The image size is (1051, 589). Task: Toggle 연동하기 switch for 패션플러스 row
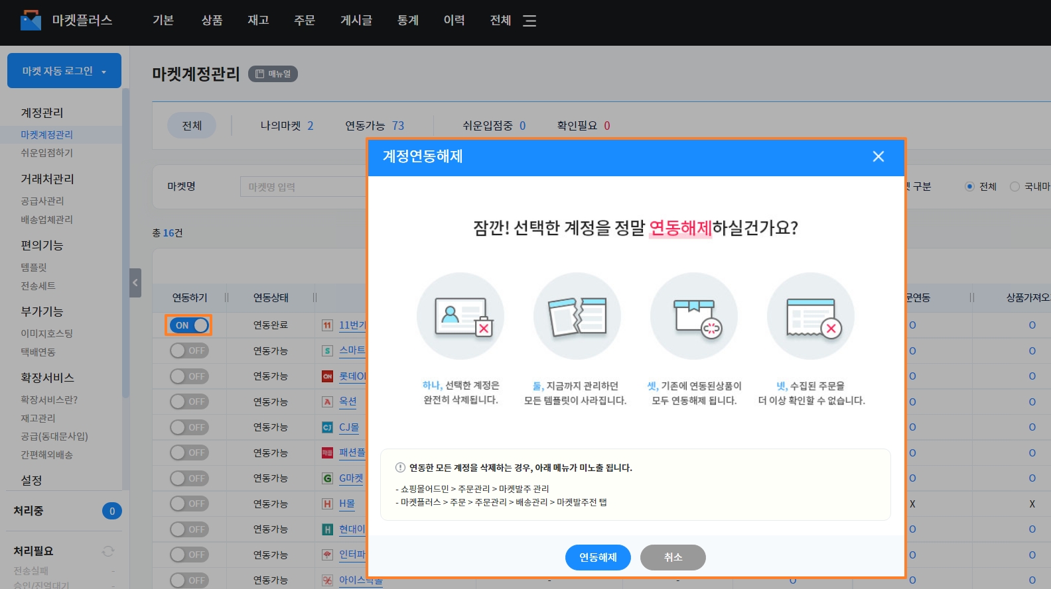[x=189, y=453]
